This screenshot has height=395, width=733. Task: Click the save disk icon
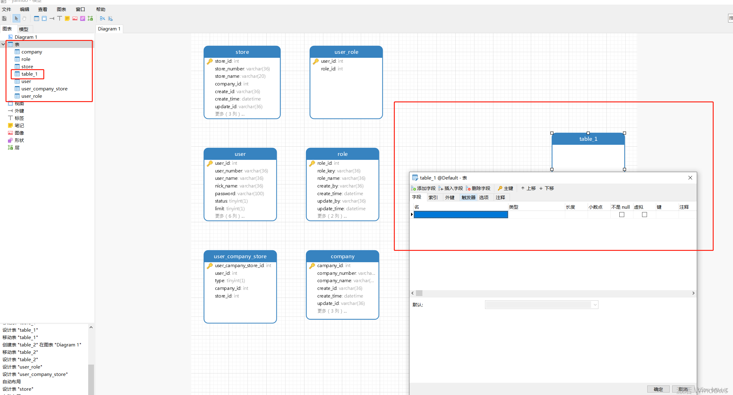[x=4, y=18]
